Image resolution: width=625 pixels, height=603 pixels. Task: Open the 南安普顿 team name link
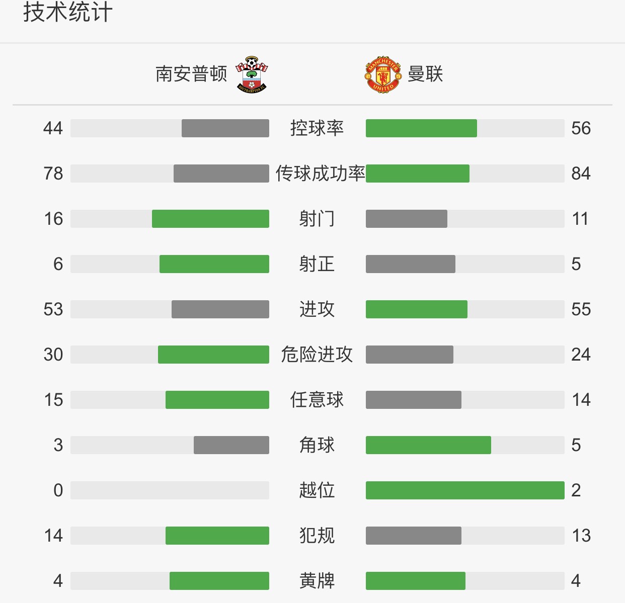pos(191,74)
